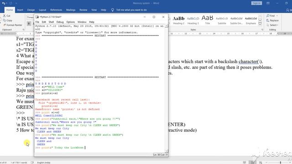Click the Copy icon in Clipboard group
The height and width of the screenshot is (164, 292).
(x=4, y=20)
